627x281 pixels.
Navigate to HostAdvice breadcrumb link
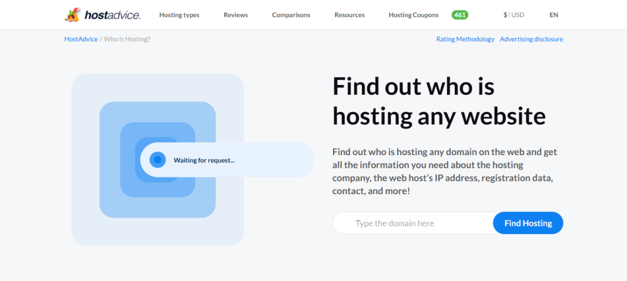[x=81, y=39]
